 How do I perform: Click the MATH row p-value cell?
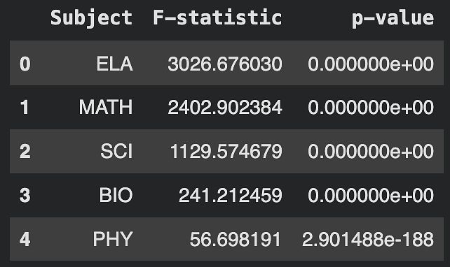point(371,108)
